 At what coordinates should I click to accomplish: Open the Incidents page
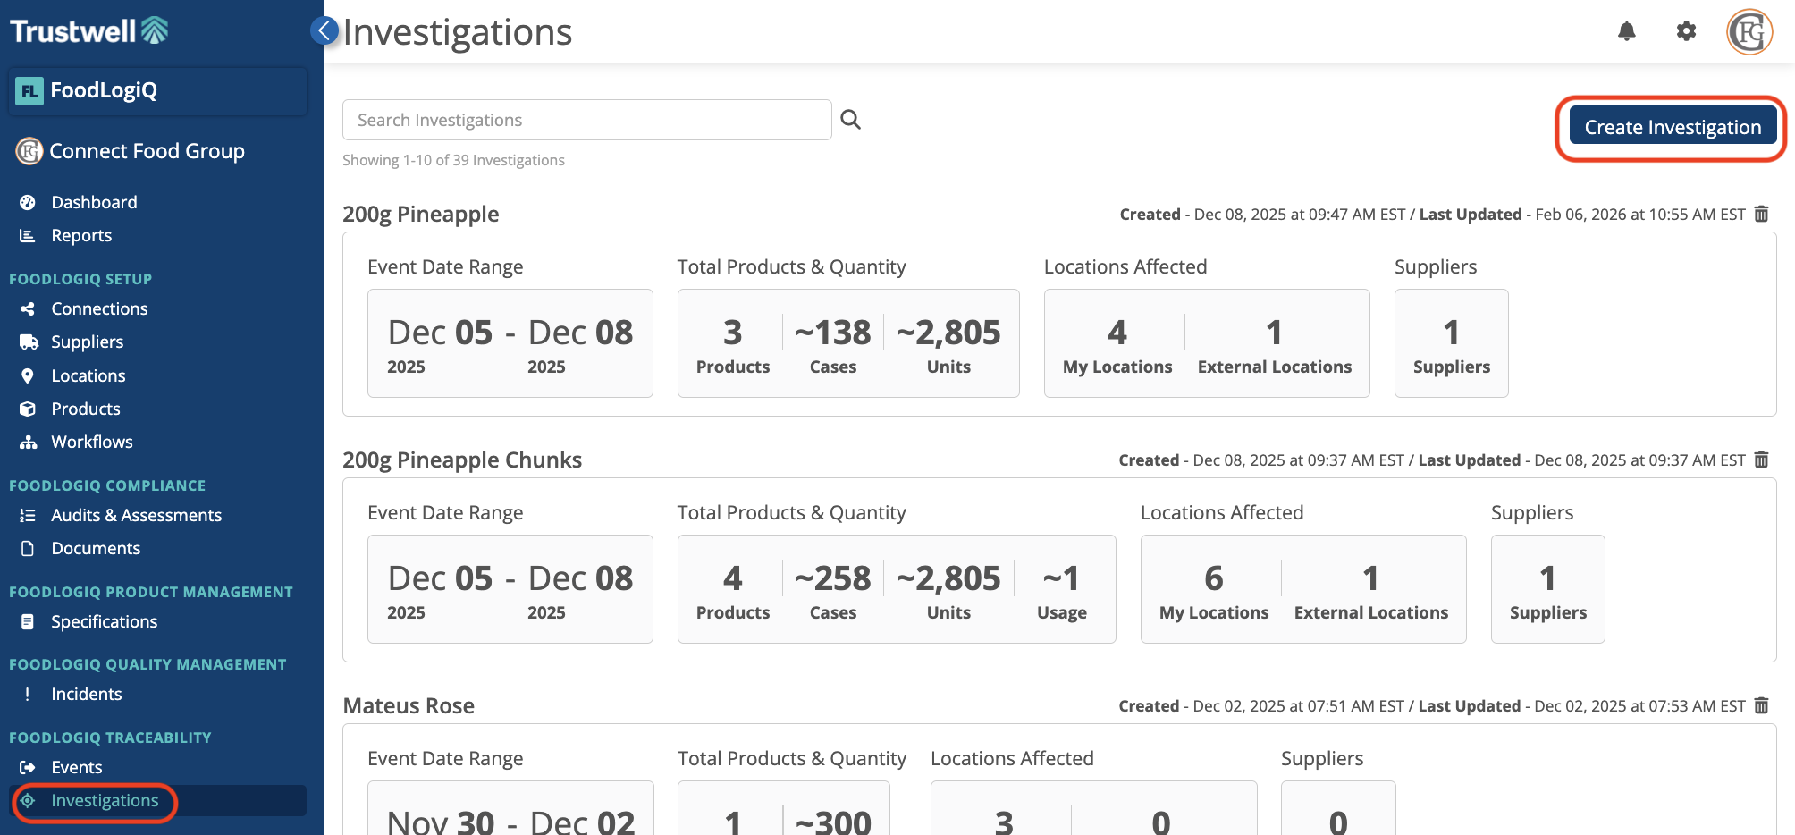click(86, 694)
